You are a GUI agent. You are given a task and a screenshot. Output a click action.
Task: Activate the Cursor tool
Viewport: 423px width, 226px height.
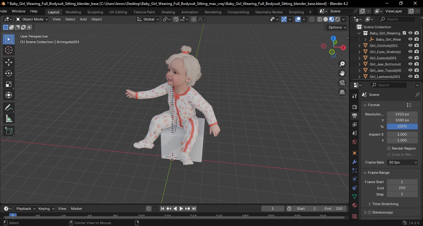(x=9, y=50)
